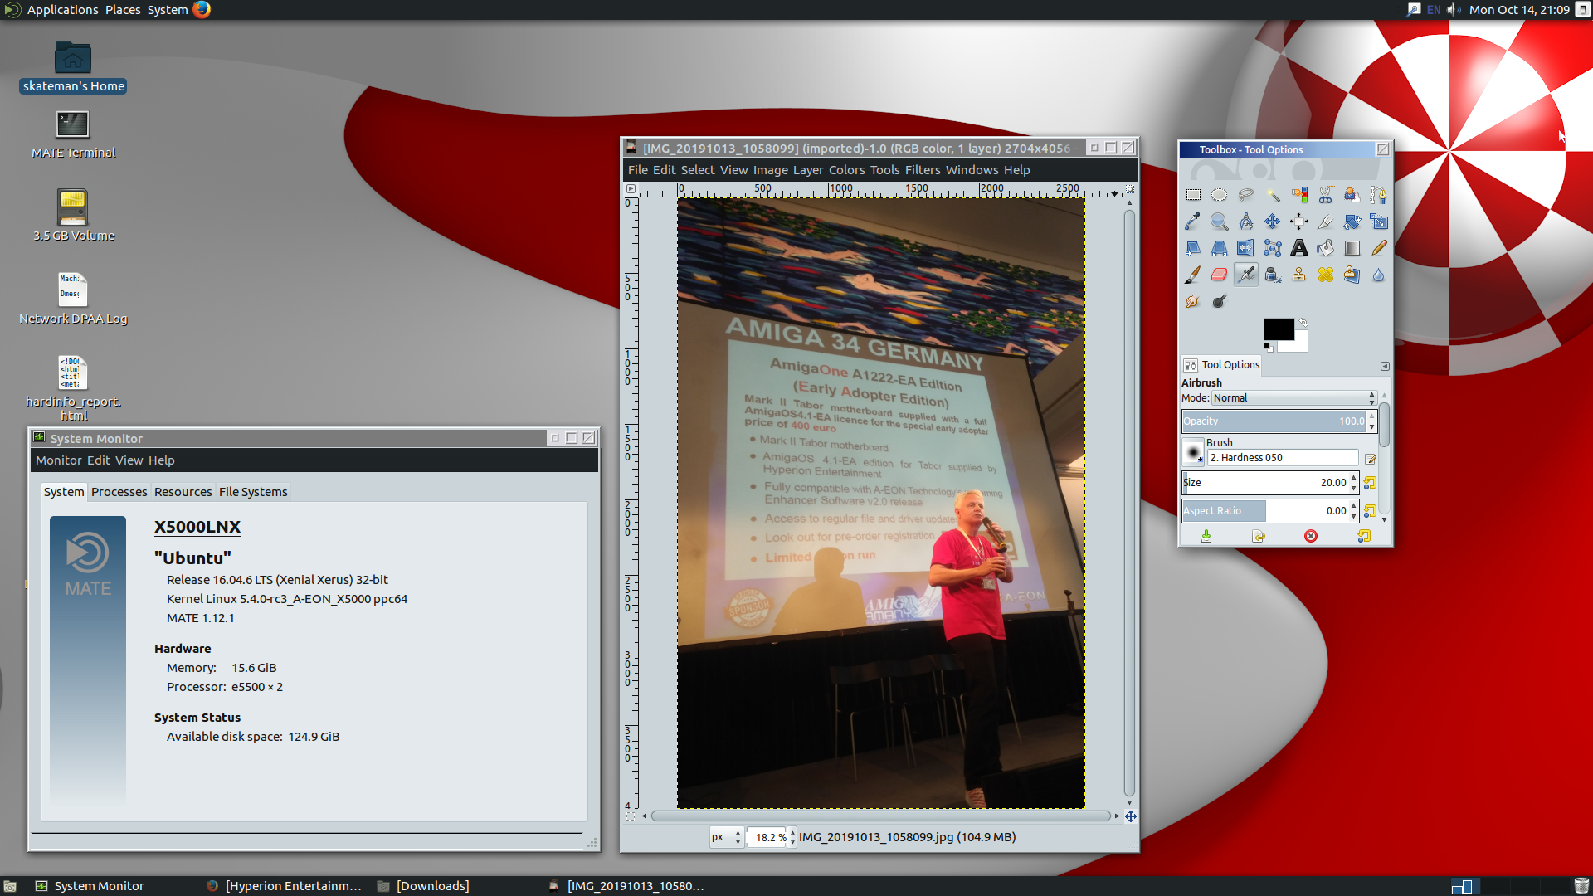
Task: Open Monitor menu in System Monitor
Action: point(58,460)
